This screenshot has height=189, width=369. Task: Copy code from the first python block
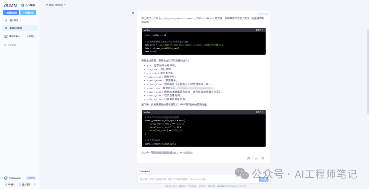tap(260, 30)
